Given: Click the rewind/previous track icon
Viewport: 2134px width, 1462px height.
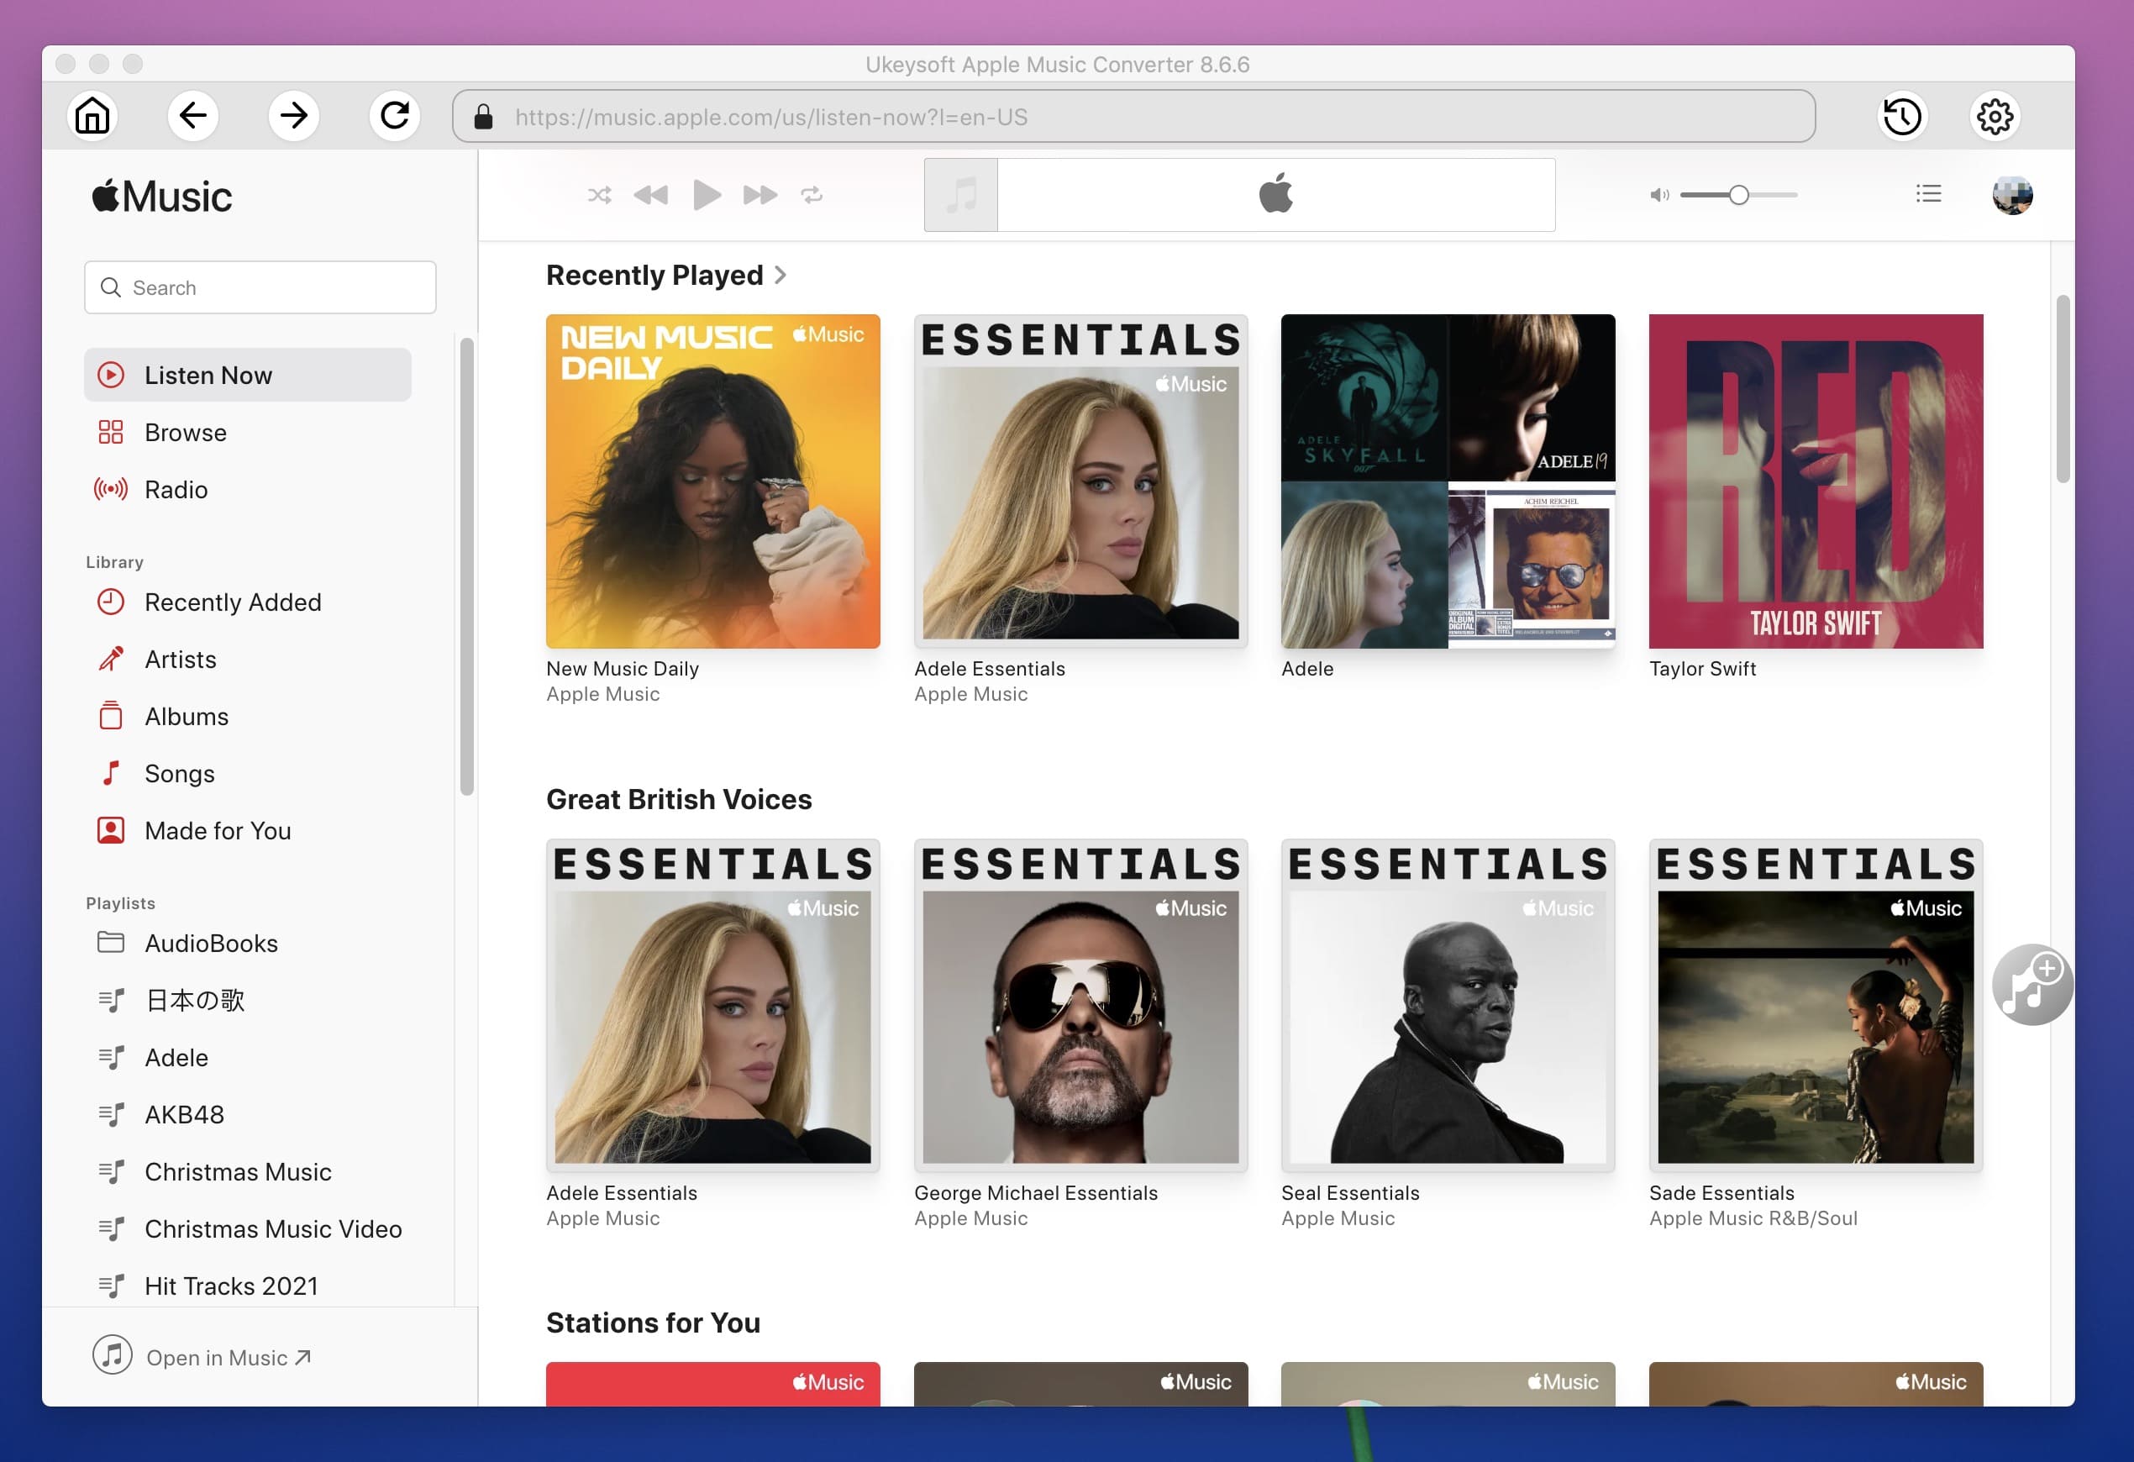Looking at the screenshot, I should pos(650,194).
